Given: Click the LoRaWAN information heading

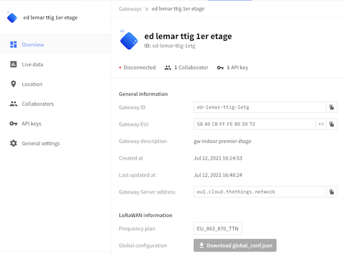Looking at the screenshot, I should [x=146, y=215].
